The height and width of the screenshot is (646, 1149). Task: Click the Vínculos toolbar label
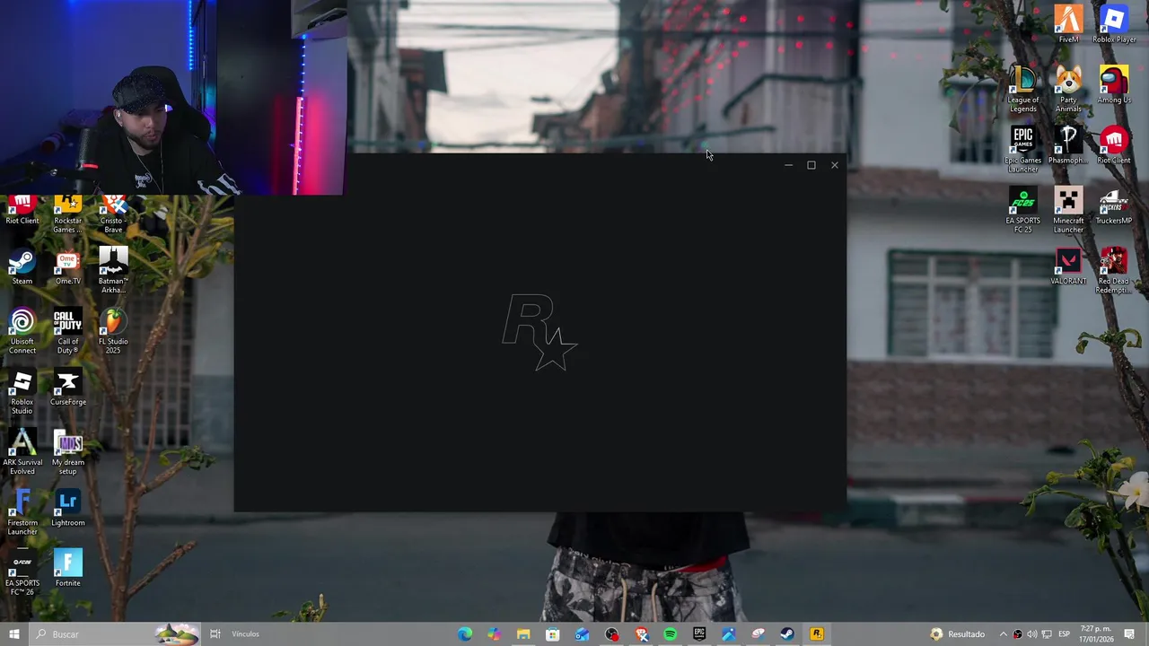(245, 634)
